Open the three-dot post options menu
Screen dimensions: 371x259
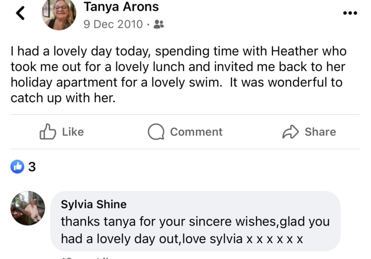[x=350, y=13]
